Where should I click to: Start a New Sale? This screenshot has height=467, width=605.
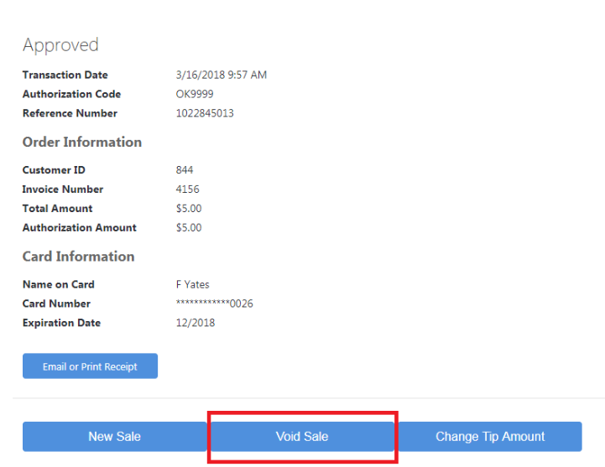(x=114, y=437)
